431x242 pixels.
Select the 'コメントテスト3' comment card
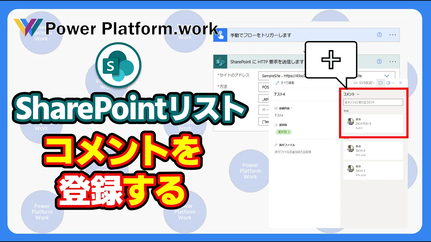373,123
